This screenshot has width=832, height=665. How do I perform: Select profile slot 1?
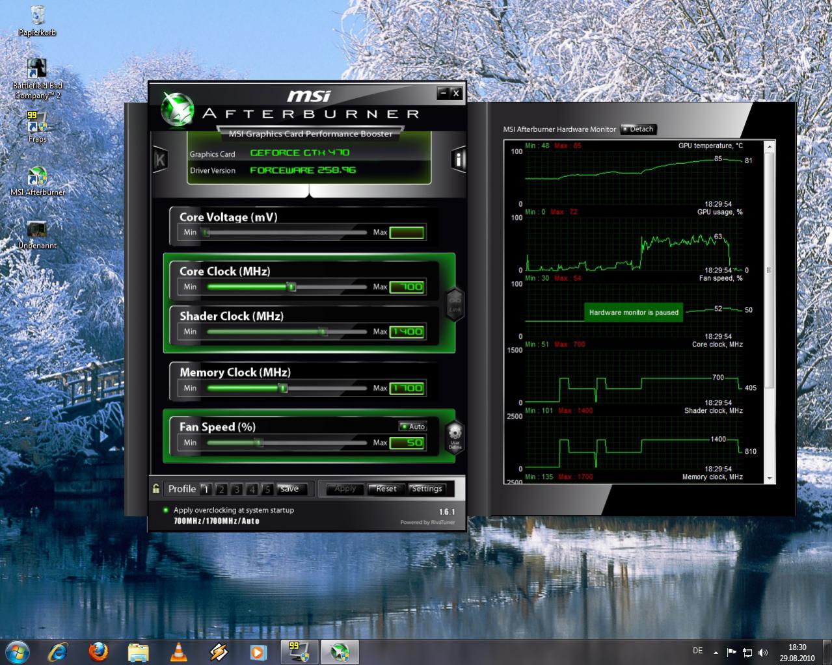206,489
